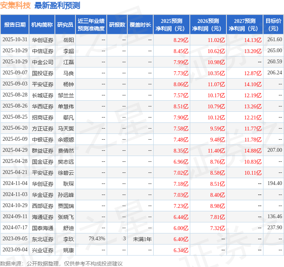Select the 报告日期 column header

pyautogui.click(x=15, y=24)
